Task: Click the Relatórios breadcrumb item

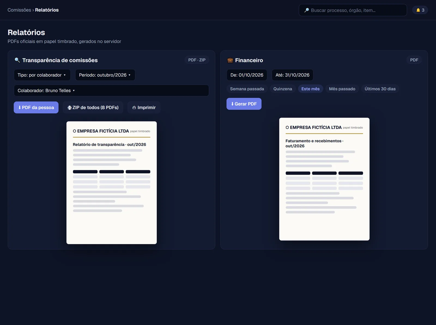Action: [47, 10]
